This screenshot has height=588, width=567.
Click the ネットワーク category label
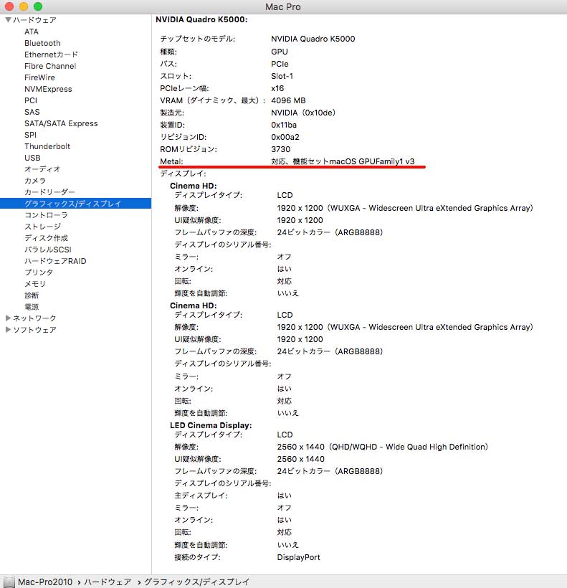pyautogui.click(x=34, y=318)
